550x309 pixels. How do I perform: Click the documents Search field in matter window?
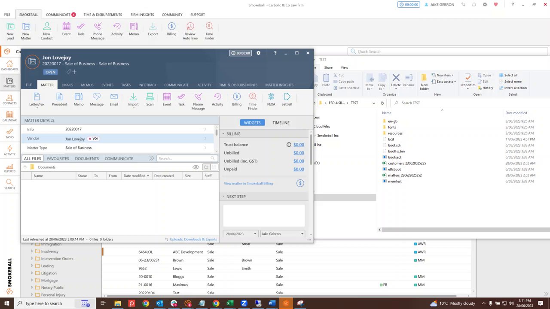[x=186, y=158]
